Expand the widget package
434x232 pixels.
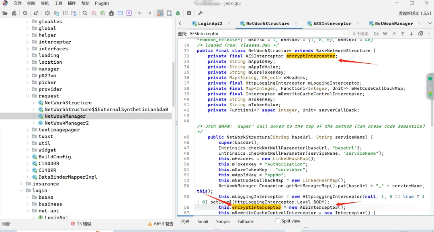[27, 150]
